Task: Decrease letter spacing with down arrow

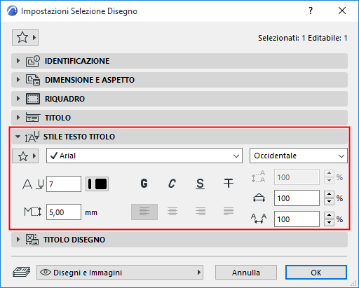Action: pos(329,223)
